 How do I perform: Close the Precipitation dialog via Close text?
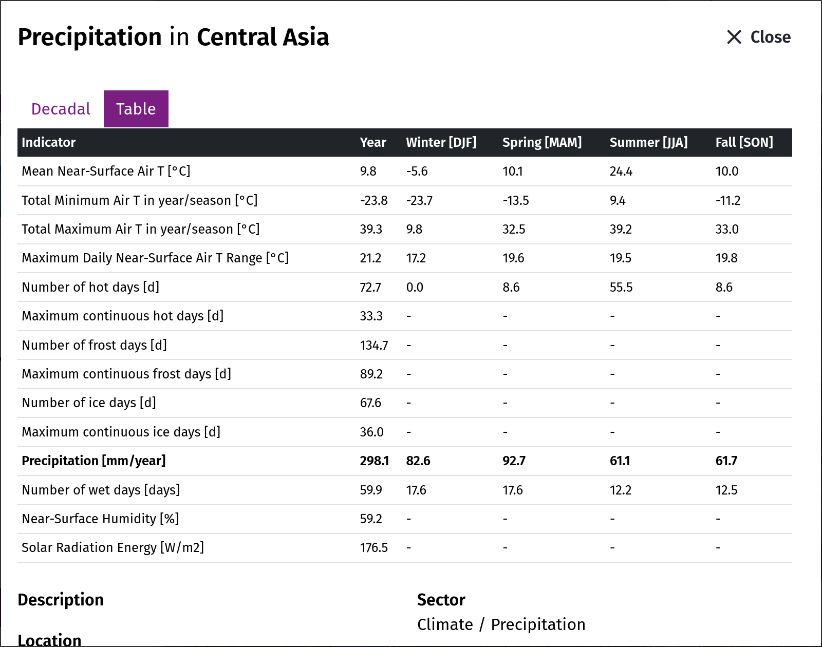tap(770, 37)
